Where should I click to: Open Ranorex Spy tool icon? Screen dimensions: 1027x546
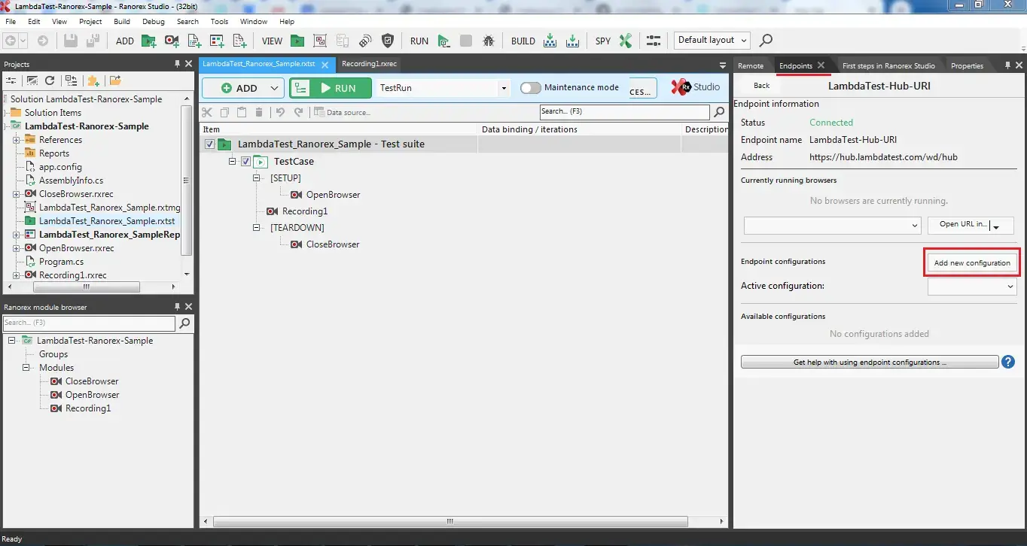click(x=625, y=41)
